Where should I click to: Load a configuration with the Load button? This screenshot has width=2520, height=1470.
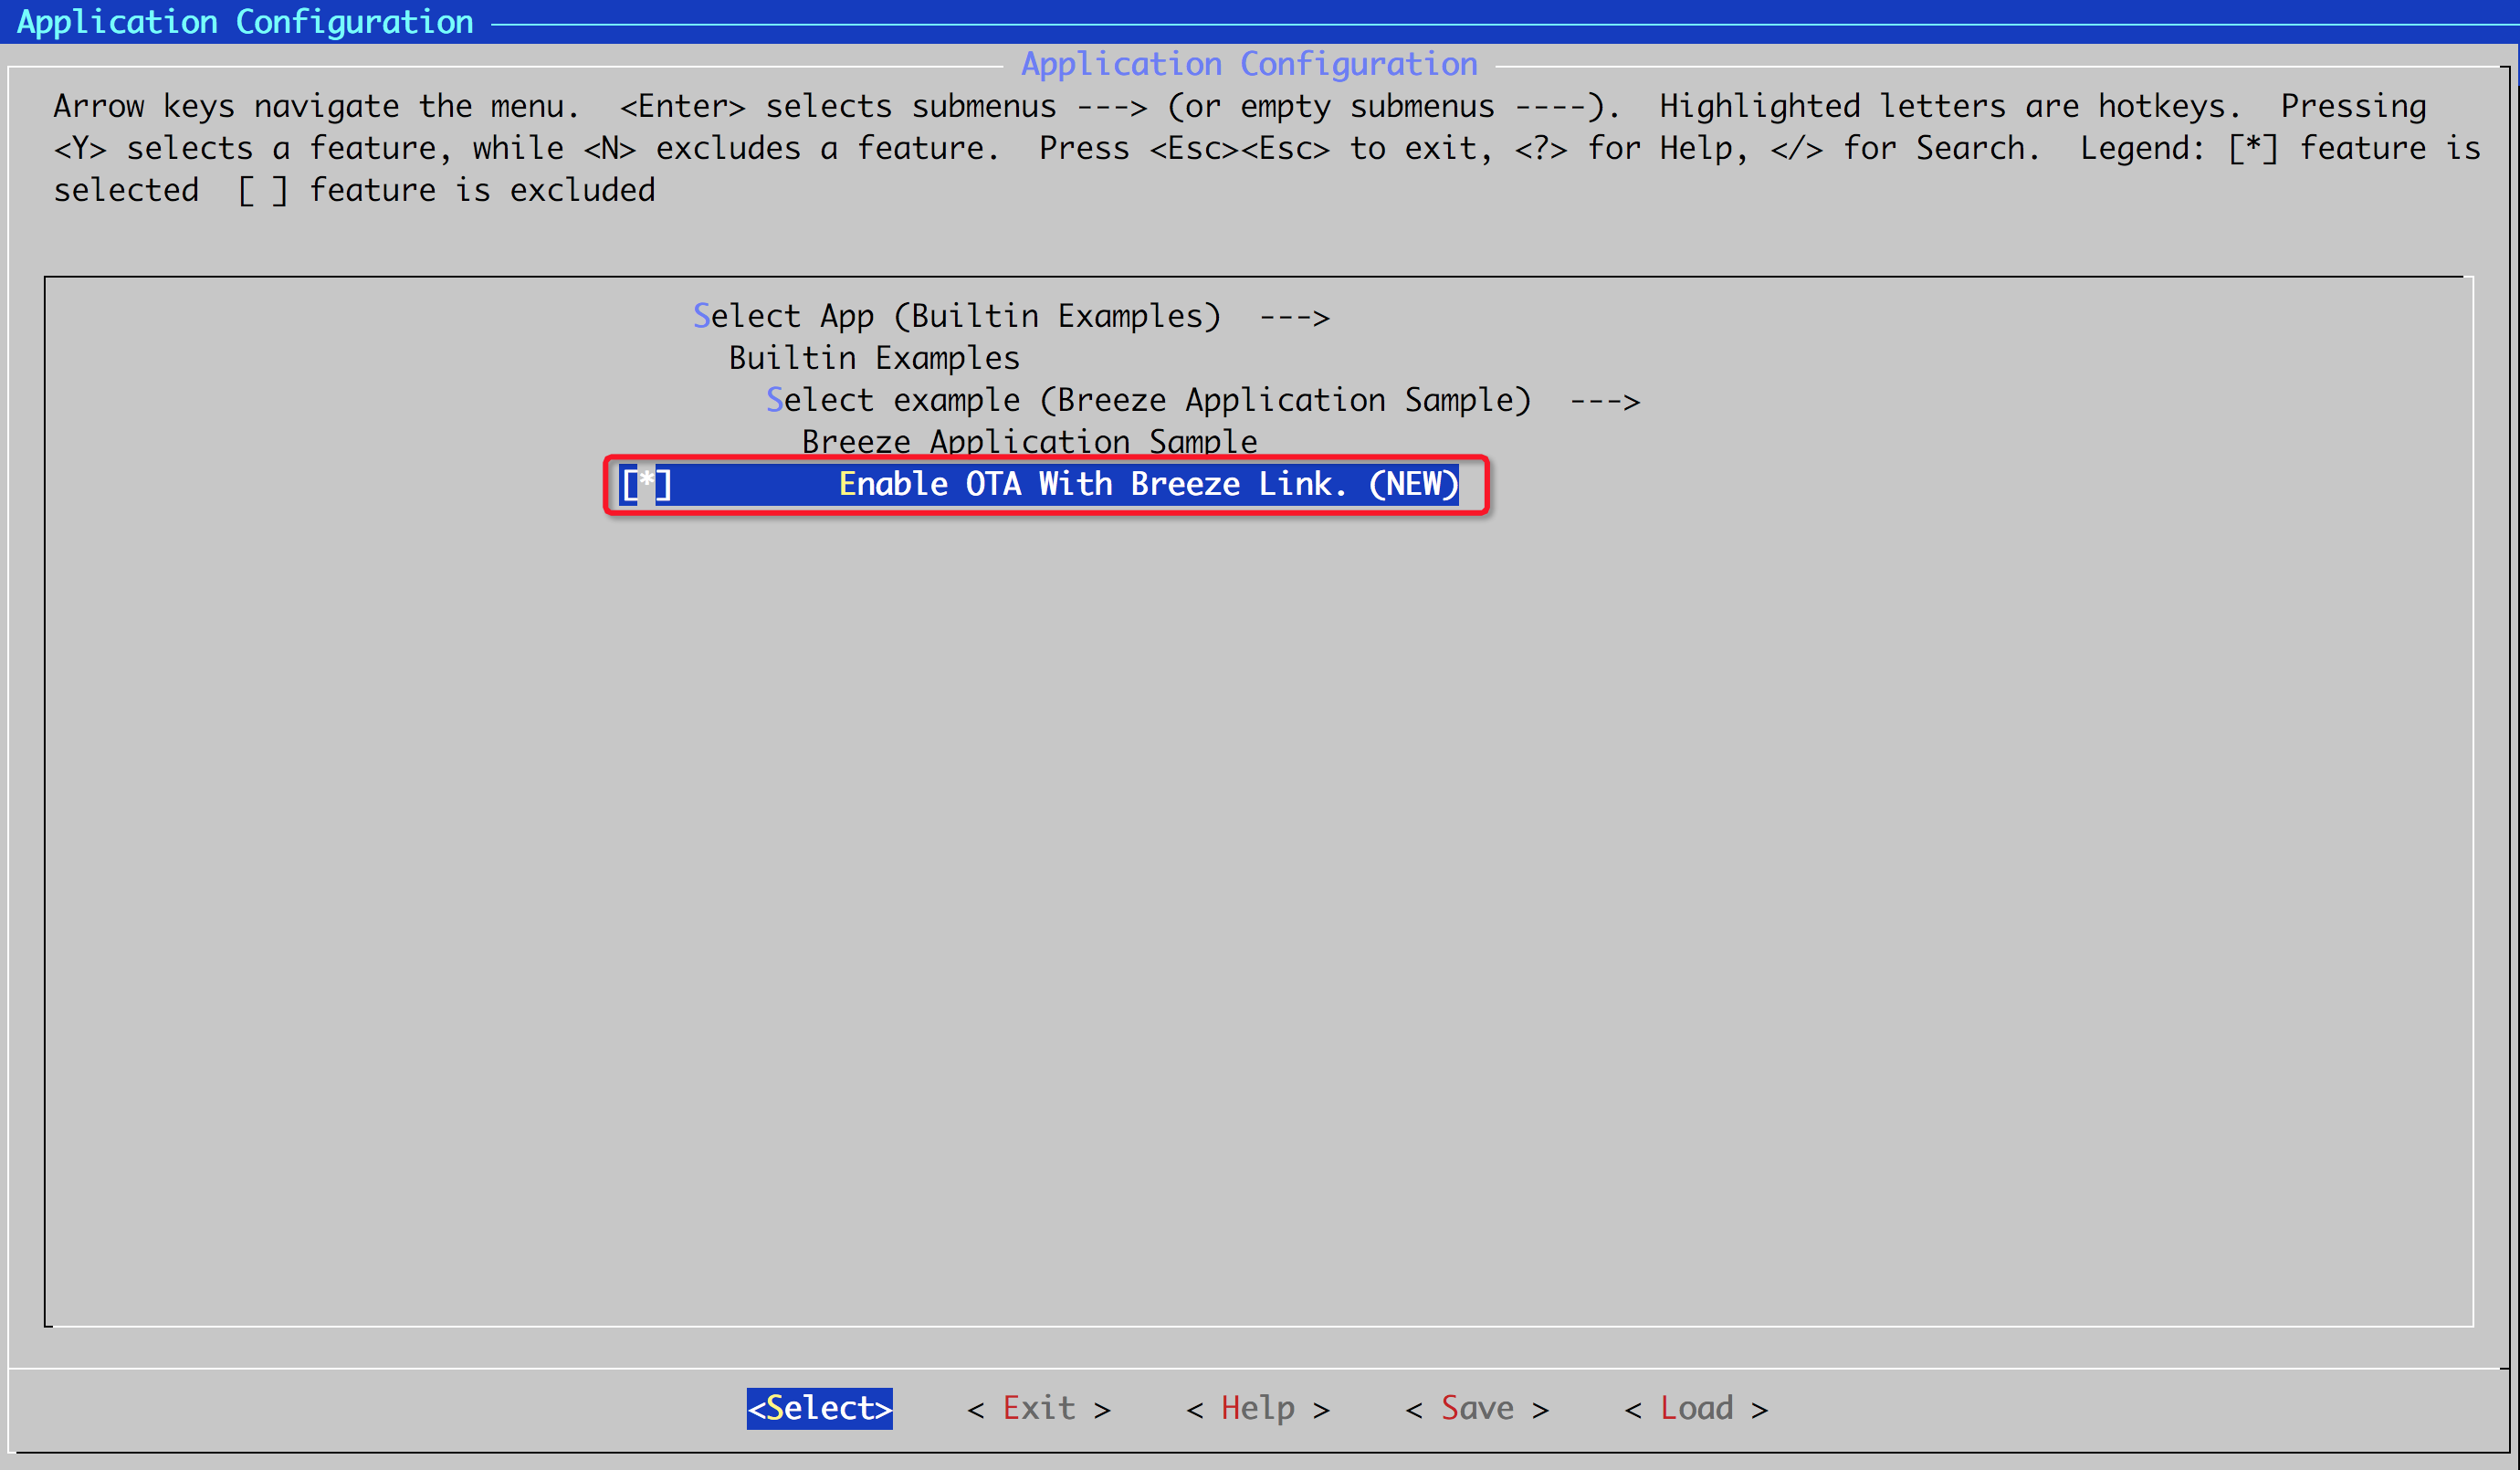[1696, 1408]
